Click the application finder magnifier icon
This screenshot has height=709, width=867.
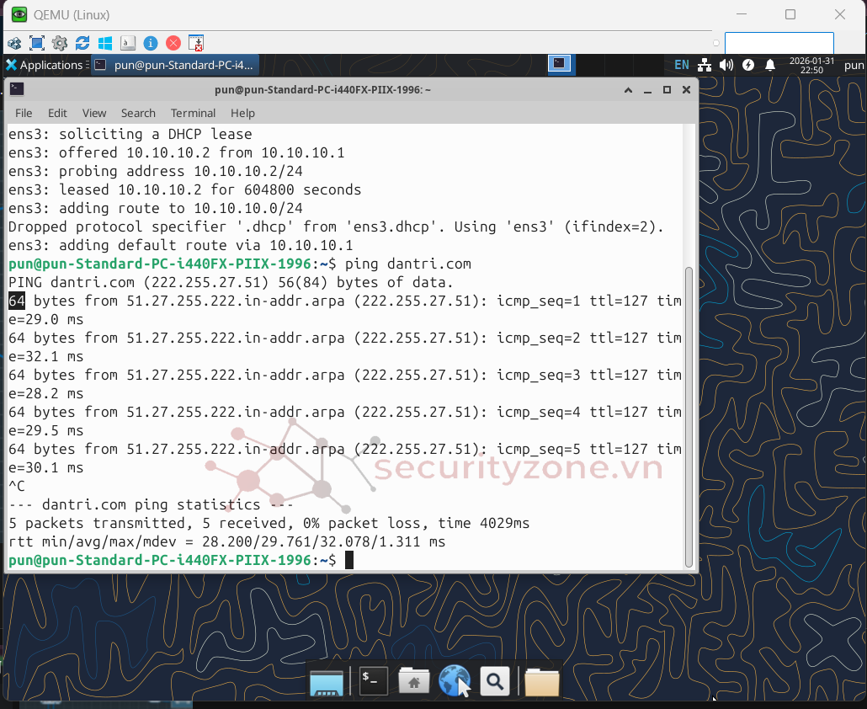coord(495,681)
